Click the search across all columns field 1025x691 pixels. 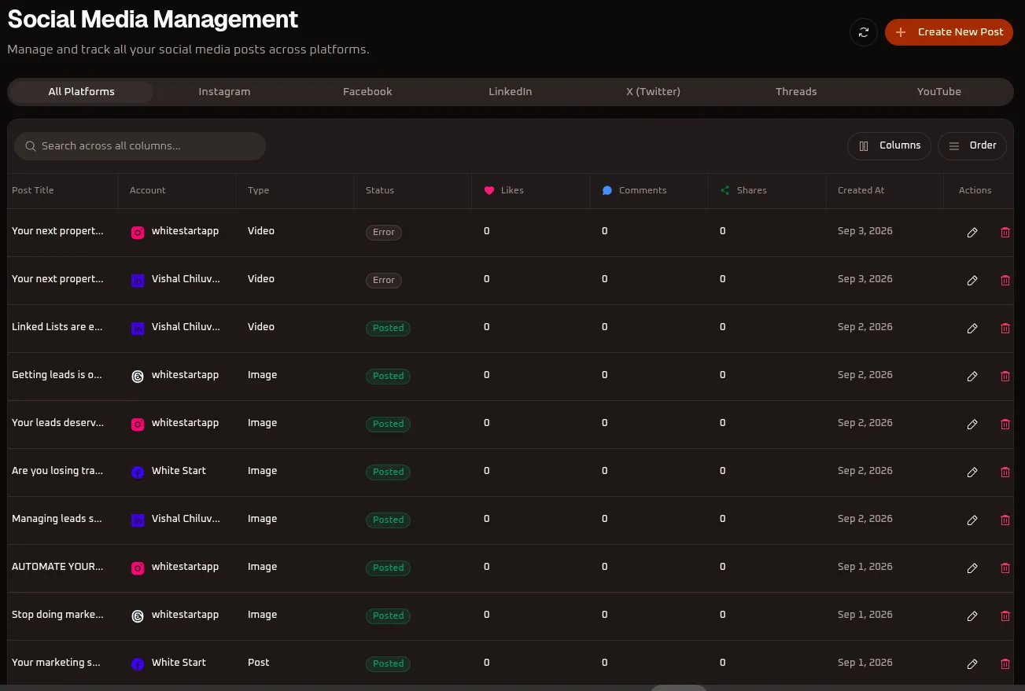140,146
